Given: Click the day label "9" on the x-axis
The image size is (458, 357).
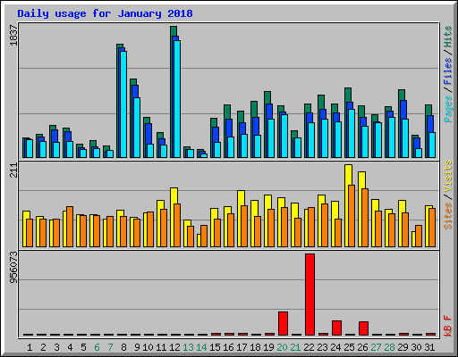Looking at the screenshot, I should pyautogui.click(x=137, y=347).
